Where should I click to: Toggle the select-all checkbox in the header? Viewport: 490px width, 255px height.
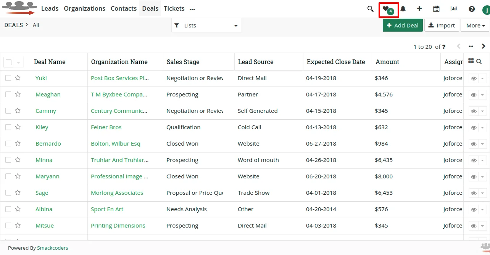click(x=8, y=61)
